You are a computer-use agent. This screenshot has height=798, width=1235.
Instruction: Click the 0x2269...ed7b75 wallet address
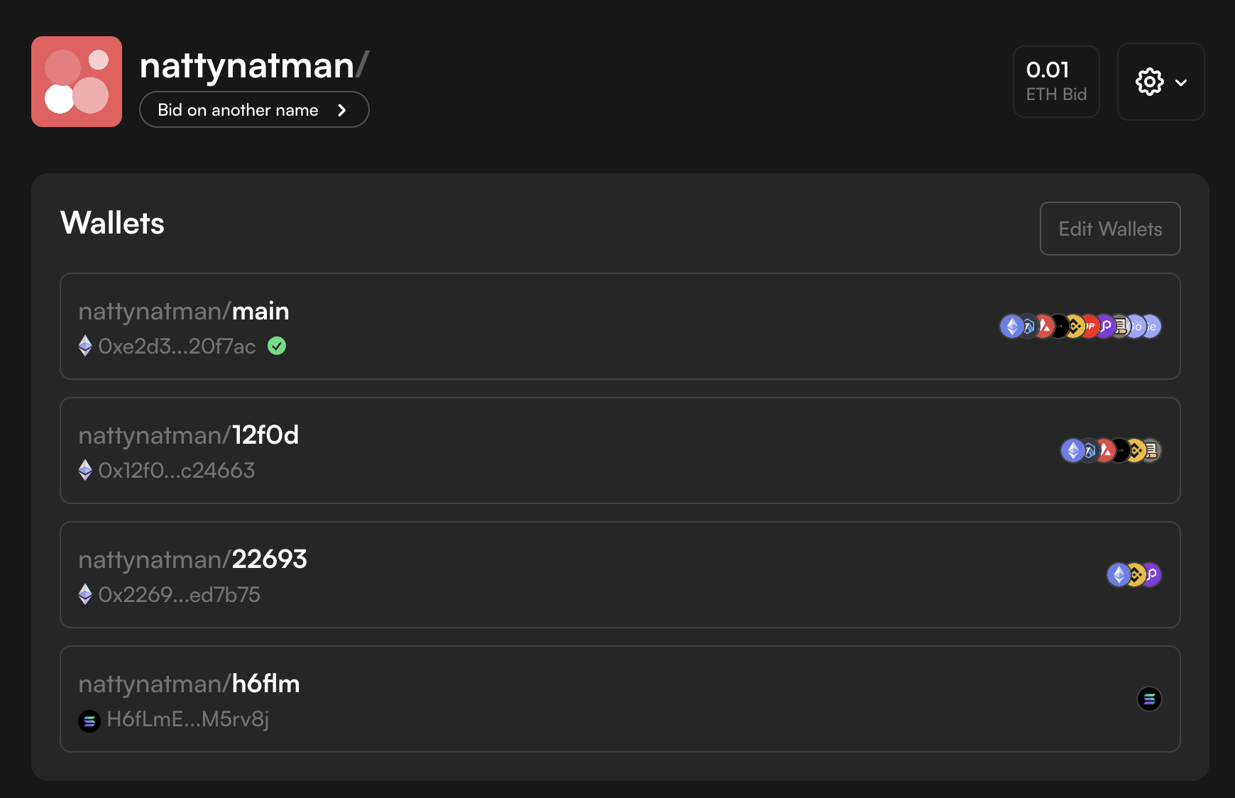click(x=179, y=594)
